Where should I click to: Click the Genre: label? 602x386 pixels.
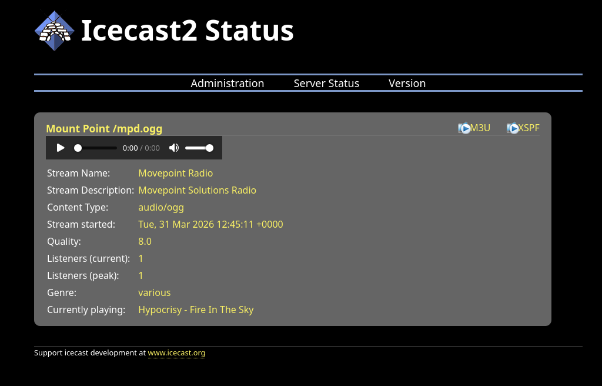point(61,292)
